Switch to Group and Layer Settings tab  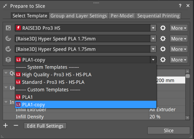(x=79, y=15)
